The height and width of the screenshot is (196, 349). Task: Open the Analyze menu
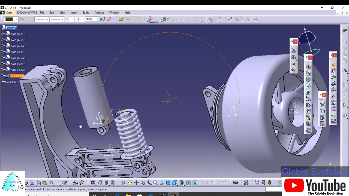[x=99, y=13]
